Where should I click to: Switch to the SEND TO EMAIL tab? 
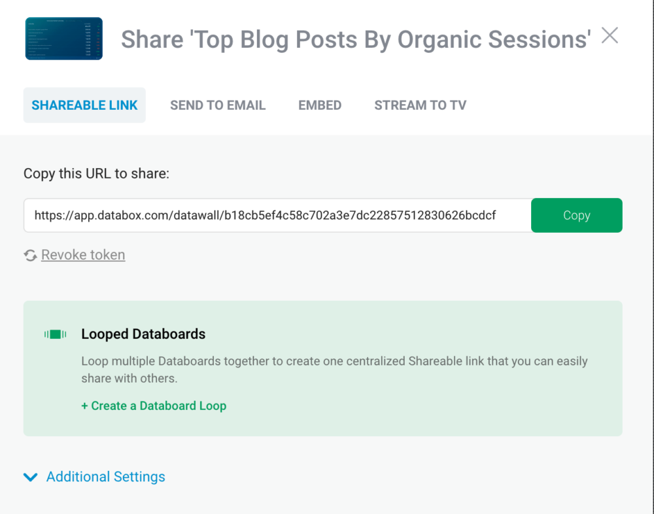click(217, 105)
